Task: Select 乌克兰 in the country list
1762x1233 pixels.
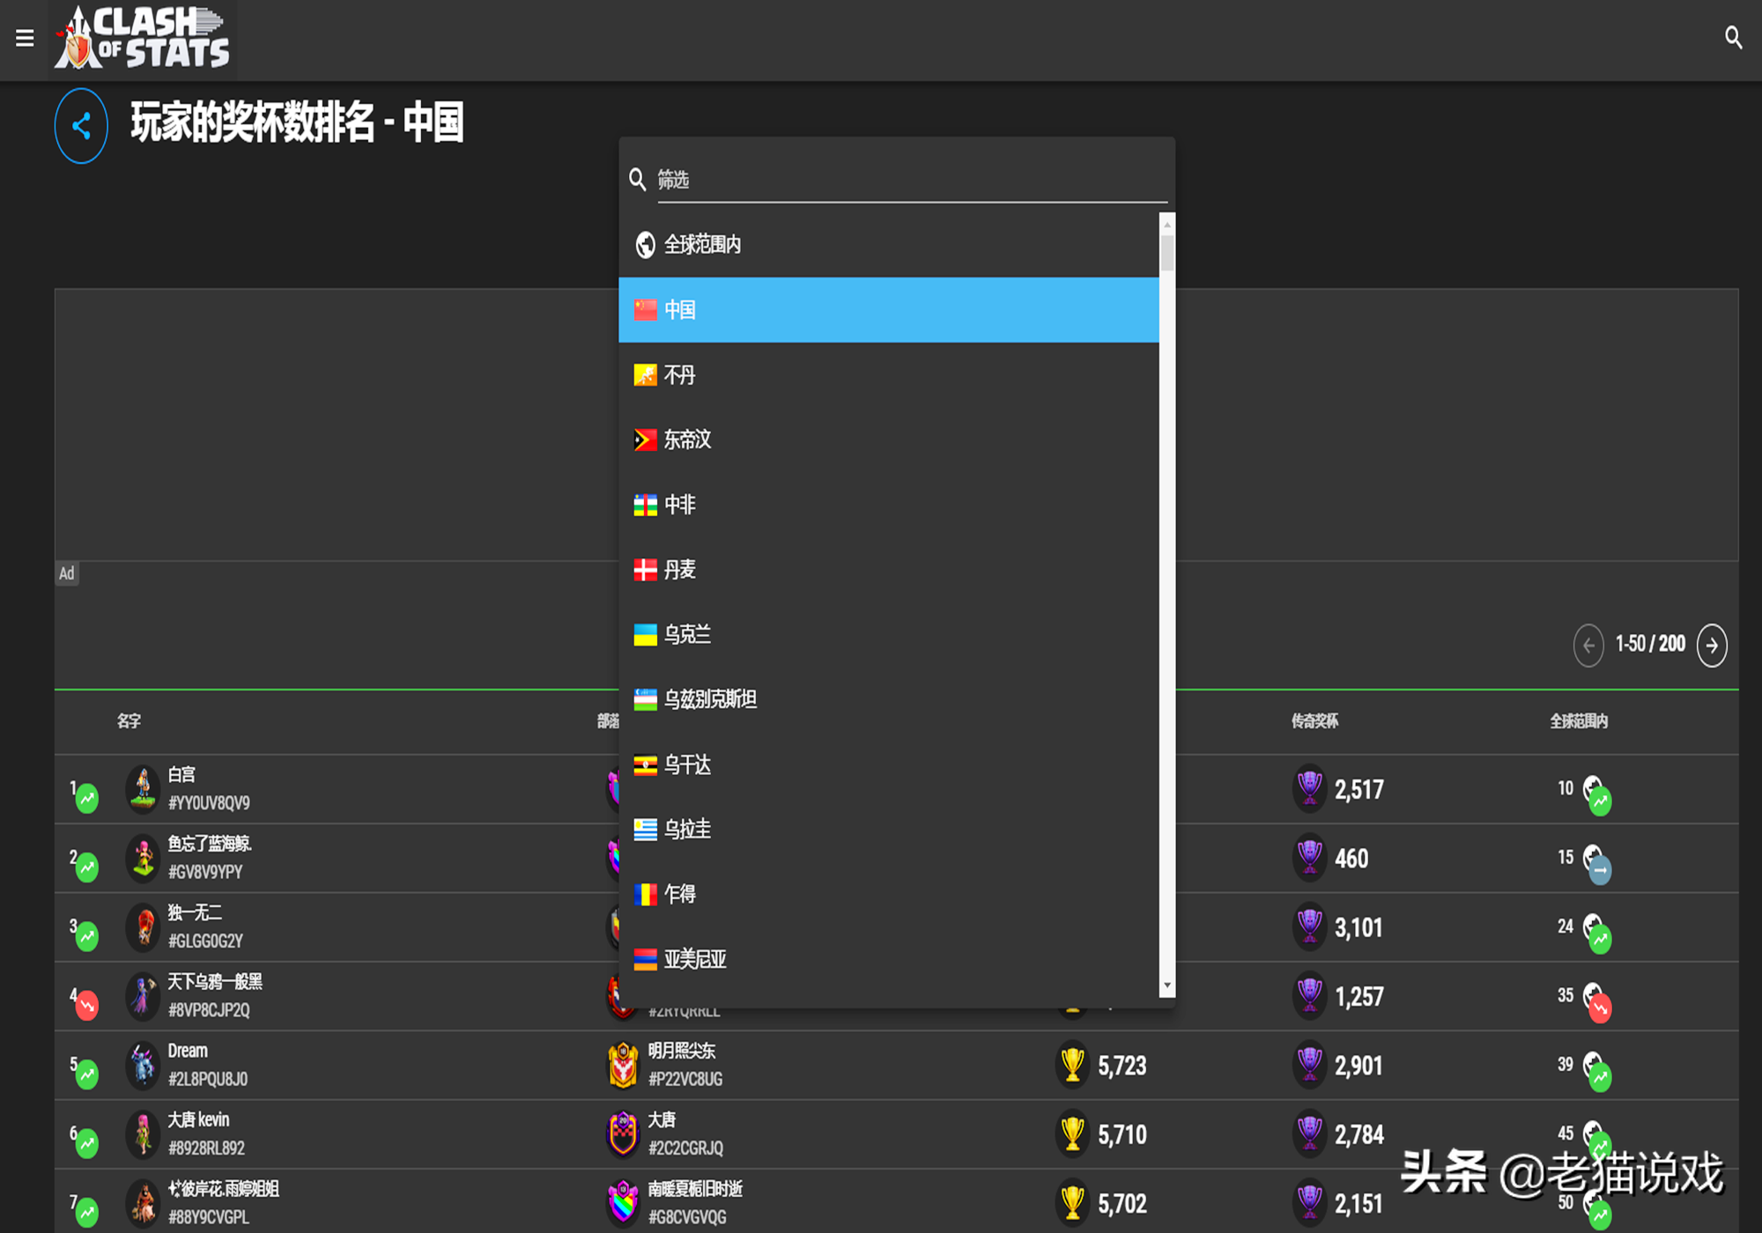Action: (x=889, y=634)
